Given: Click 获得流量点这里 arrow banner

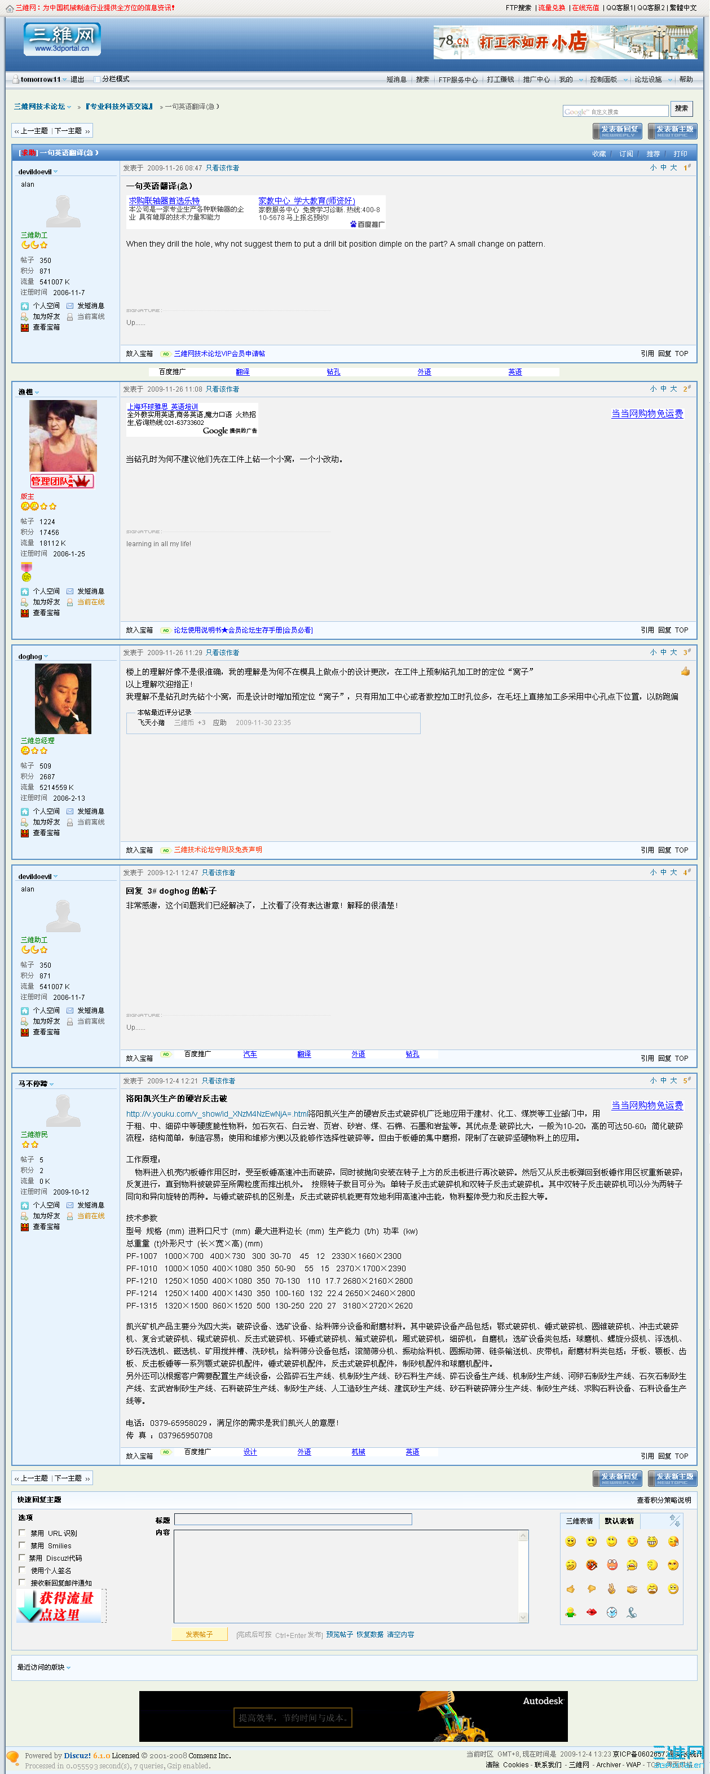Looking at the screenshot, I should tap(60, 1605).
